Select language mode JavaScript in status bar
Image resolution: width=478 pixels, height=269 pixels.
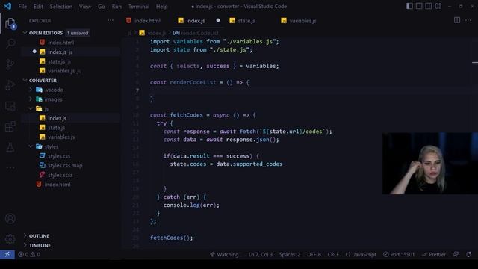[361, 254]
